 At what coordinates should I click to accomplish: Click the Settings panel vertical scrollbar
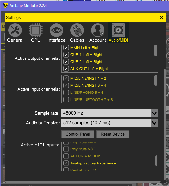coord(165,125)
